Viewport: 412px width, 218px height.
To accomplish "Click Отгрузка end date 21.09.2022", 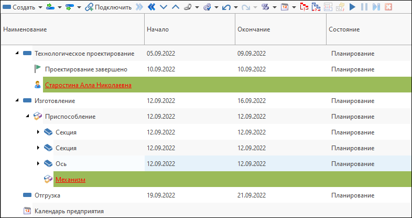I will click(252, 195).
